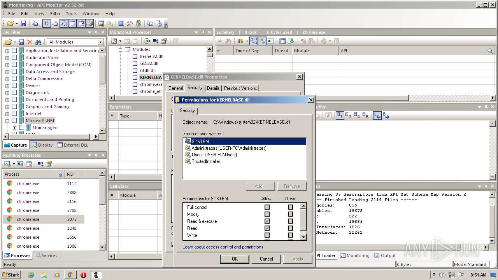
Task: Expand the Unmanaged tree node
Action: [x=14, y=128]
